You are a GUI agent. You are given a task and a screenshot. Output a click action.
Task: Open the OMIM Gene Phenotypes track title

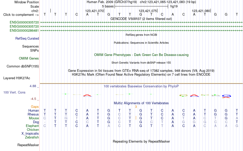tap(141, 55)
